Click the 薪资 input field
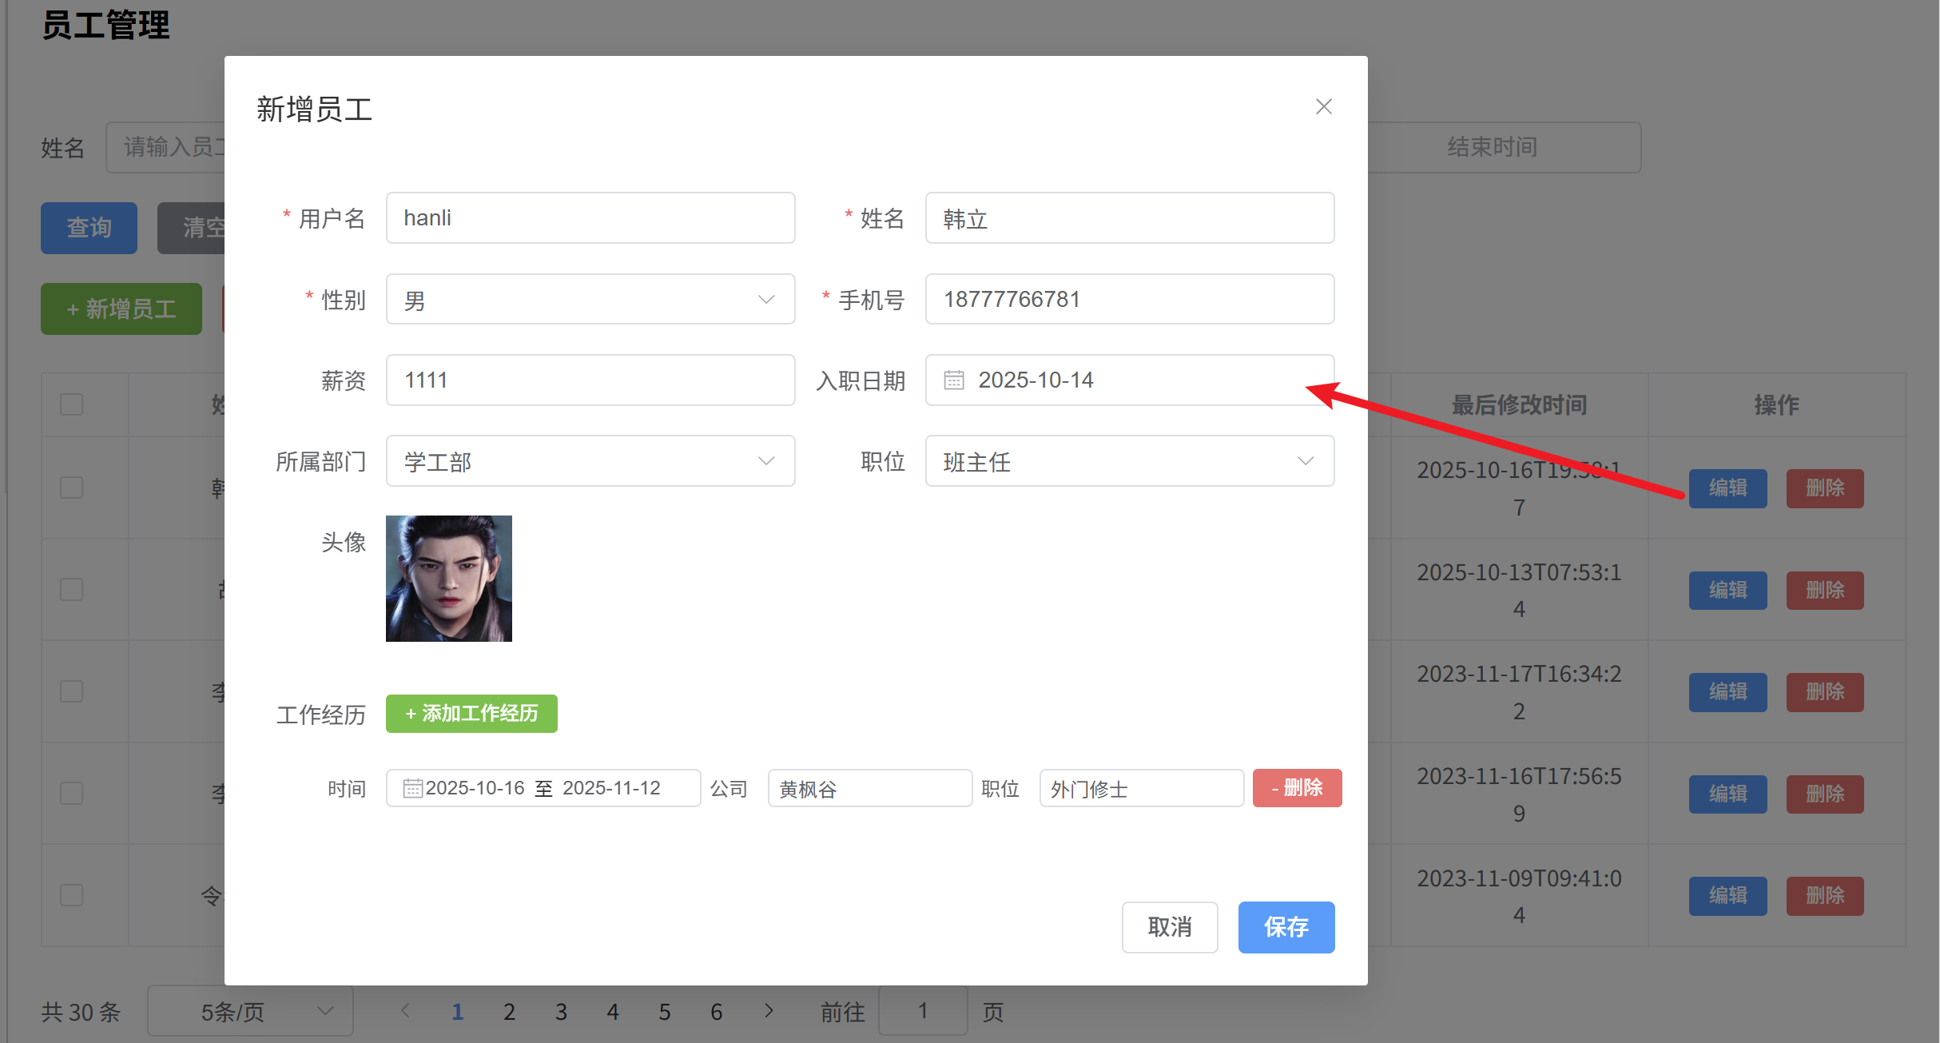 click(590, 380)
